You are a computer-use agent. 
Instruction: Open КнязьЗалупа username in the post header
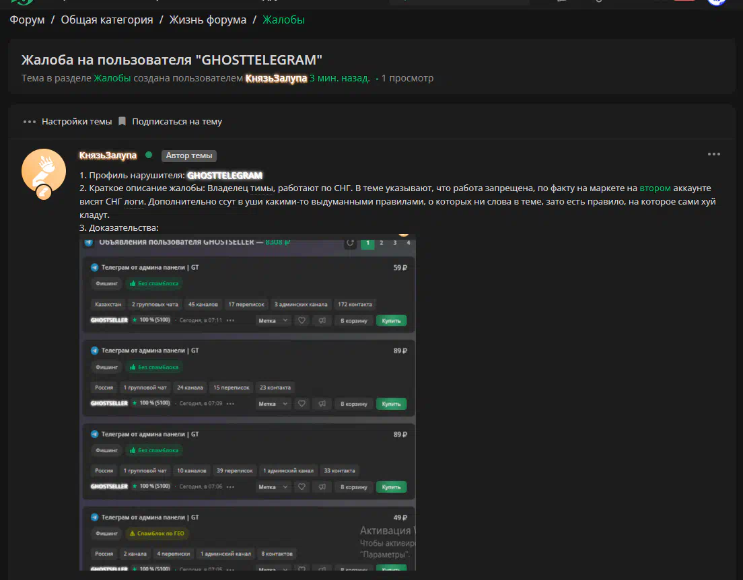(x=108, y=155)
